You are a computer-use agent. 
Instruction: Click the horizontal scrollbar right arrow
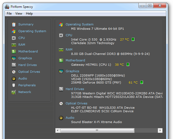[160, 130]
